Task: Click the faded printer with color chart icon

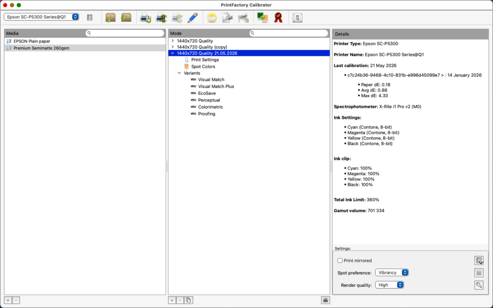Action: 177,17
